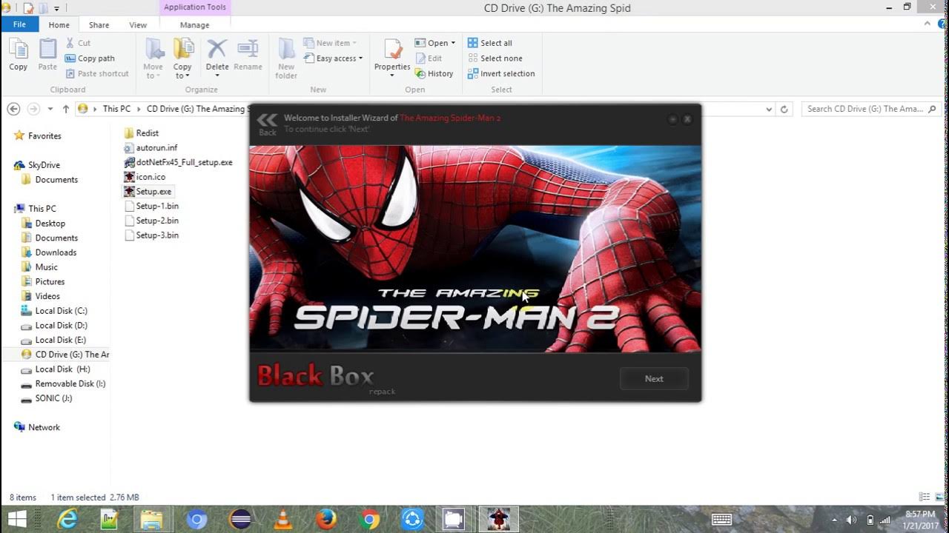Select the Setup-3.bin file

point(151,235)
